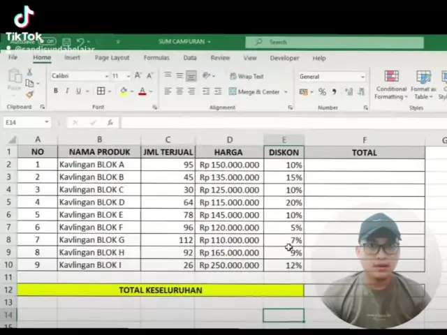Open the Page Layout tab
Screen dimensions: 447x335
112,58
